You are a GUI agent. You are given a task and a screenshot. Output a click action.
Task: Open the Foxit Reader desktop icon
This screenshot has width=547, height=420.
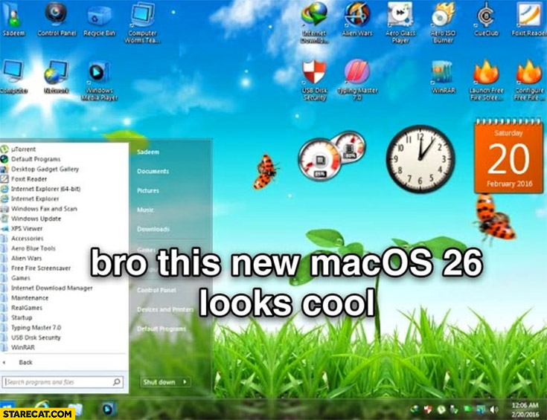[529, 18]
